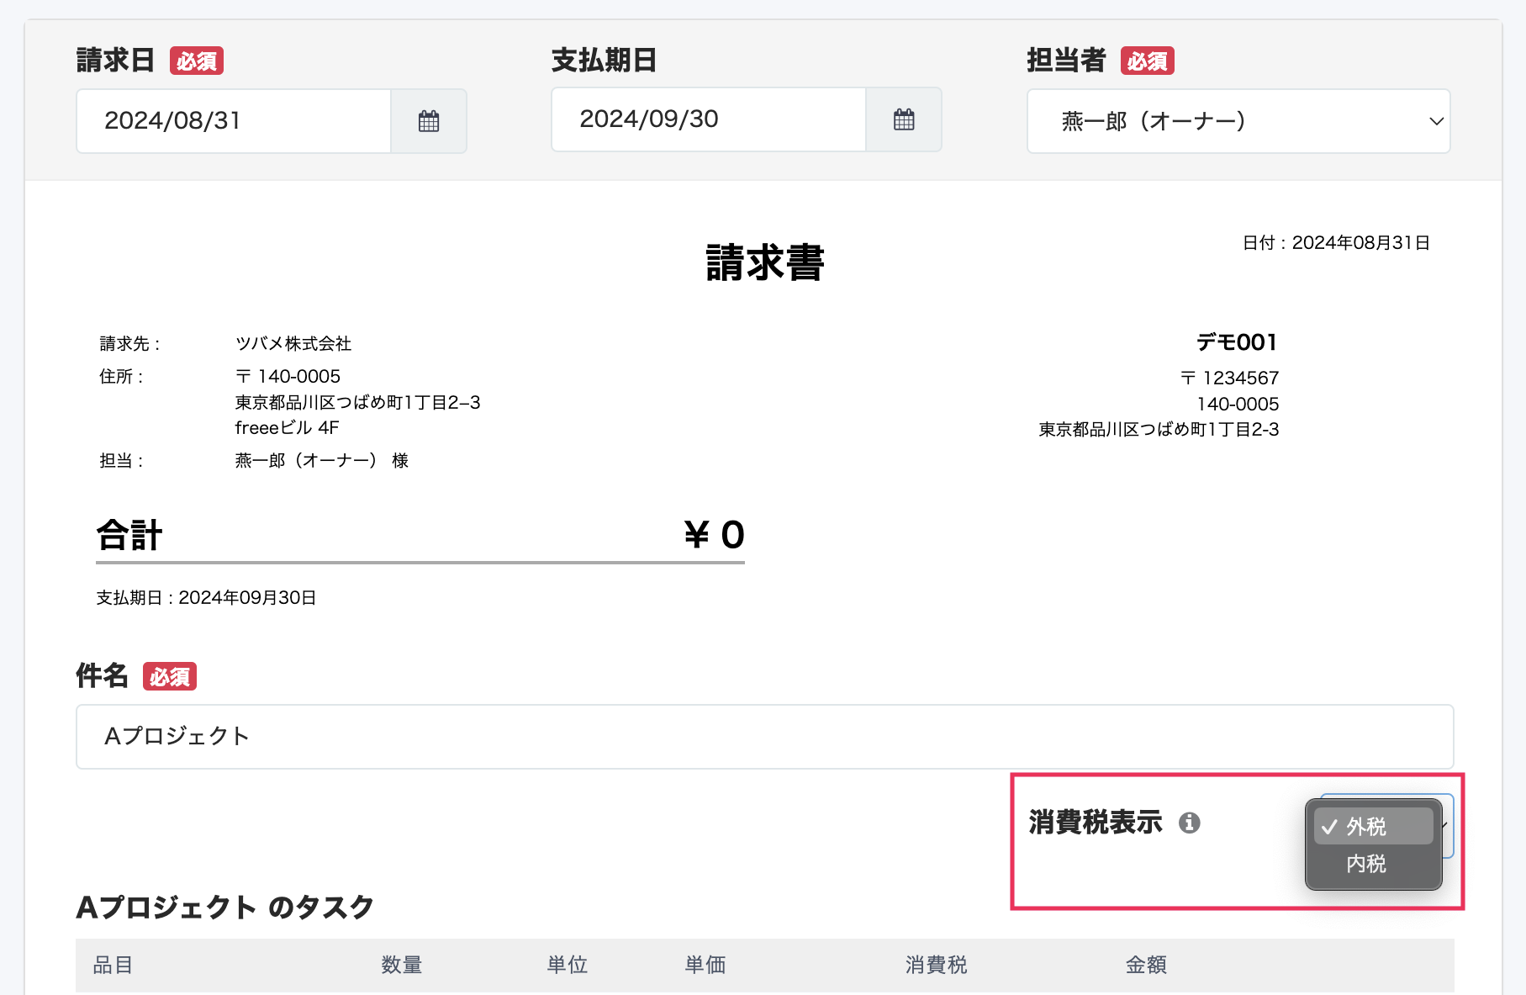
Task: Open the 担当者 dropdown
Action: point(1238,121)
